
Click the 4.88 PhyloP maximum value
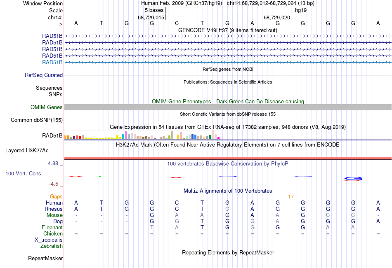53,163
